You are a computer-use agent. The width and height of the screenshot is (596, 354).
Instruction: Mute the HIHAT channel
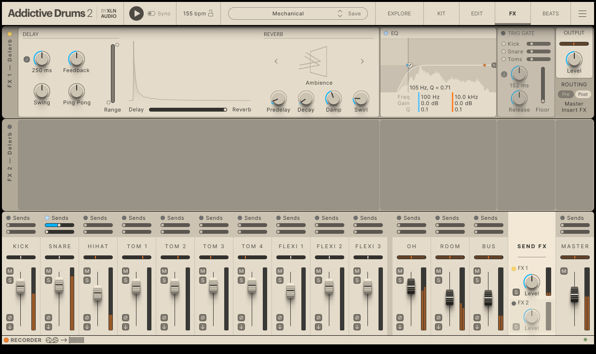coord(87,271)
